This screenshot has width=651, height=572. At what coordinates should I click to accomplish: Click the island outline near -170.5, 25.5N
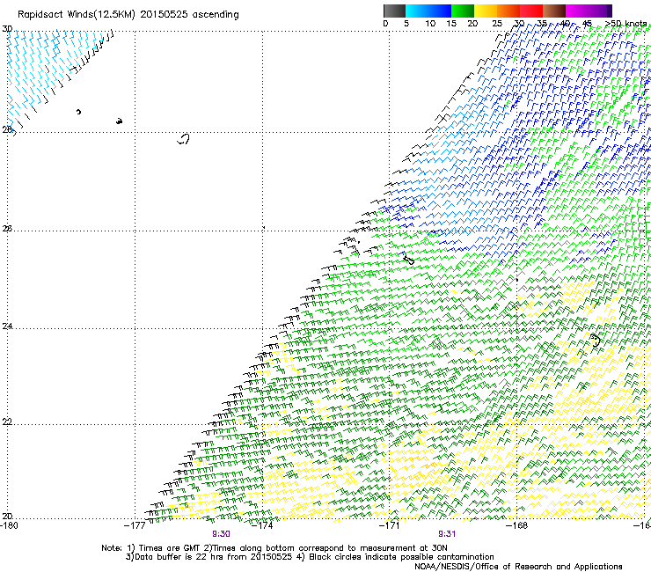pos(409,260)
